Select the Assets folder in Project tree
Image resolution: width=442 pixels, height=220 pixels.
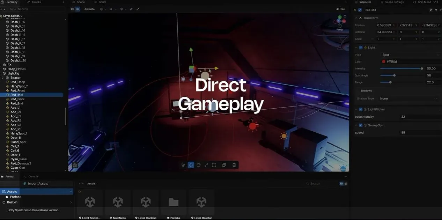click(x=36, y=192)
